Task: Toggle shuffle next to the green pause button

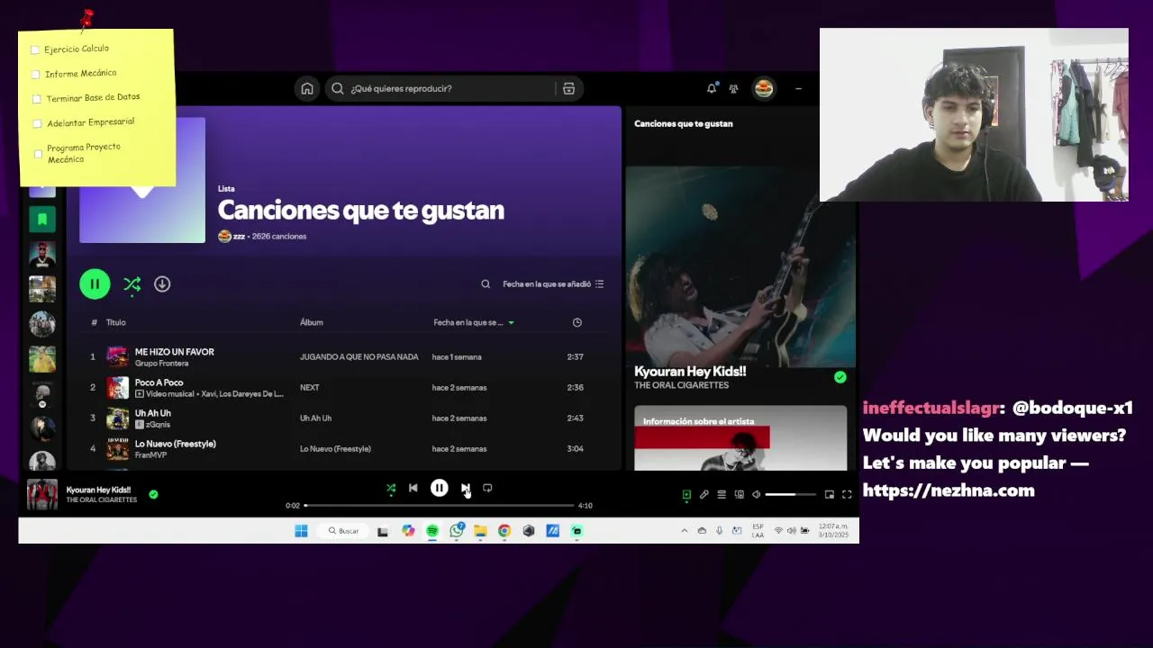Action: [132, 283]
